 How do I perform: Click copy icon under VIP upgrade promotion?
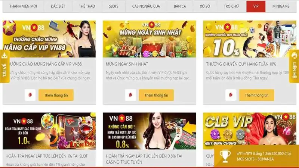click(30, 95)
